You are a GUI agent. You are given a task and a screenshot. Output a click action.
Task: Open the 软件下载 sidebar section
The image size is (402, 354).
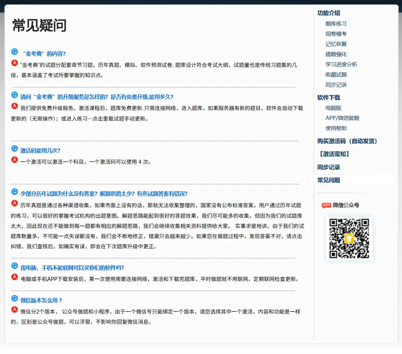329,98
